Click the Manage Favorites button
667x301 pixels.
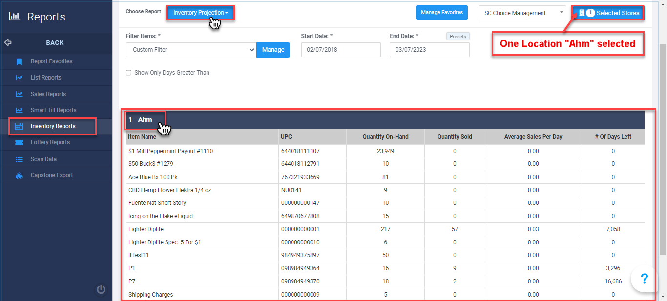[x=441, y=13]
